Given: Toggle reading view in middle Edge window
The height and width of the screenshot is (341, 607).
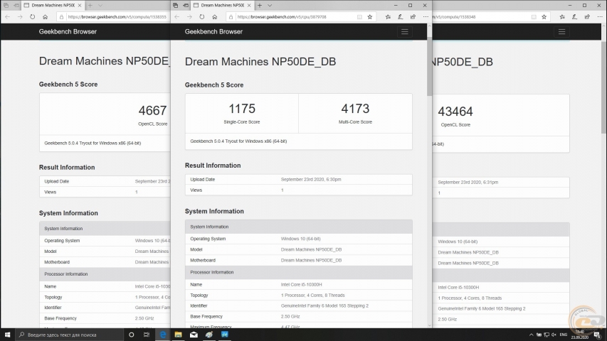Looking at the screenshot, I should click(x=359, y=17).
